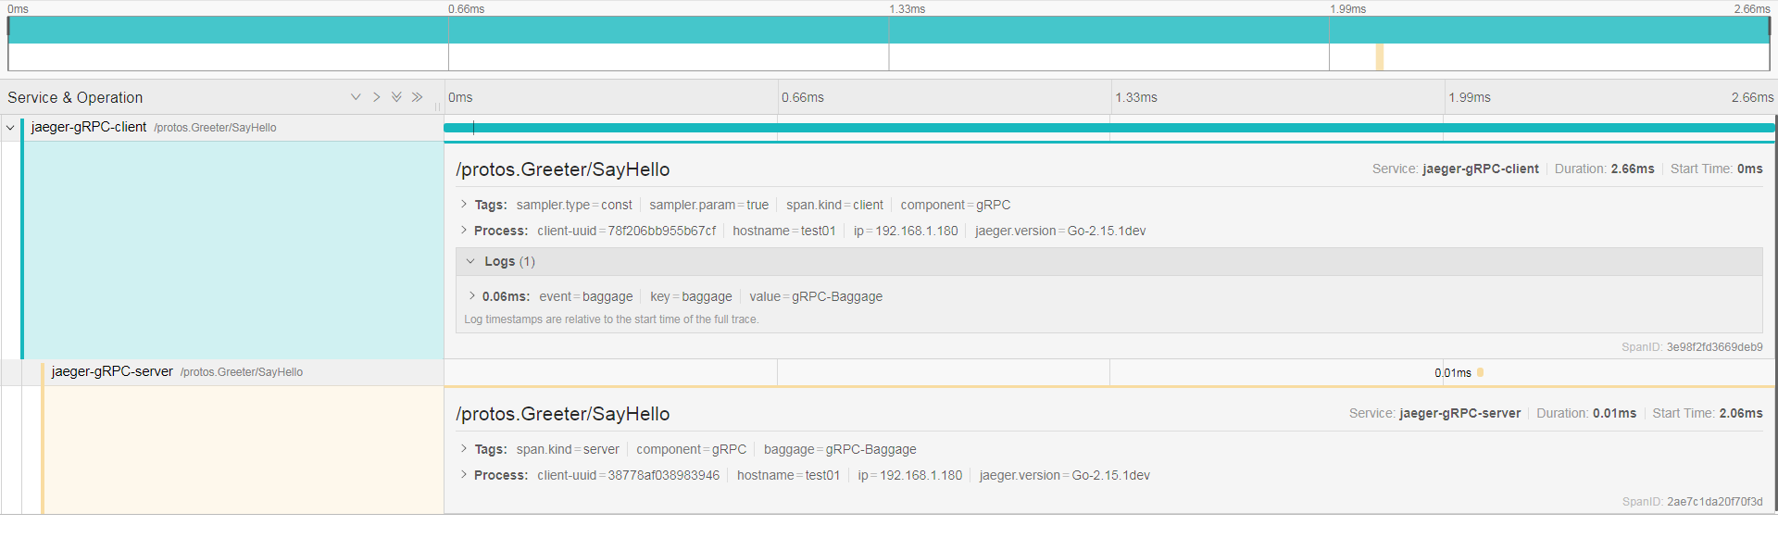Click 1.33ms tick in timeline header

pos(1136,97)
